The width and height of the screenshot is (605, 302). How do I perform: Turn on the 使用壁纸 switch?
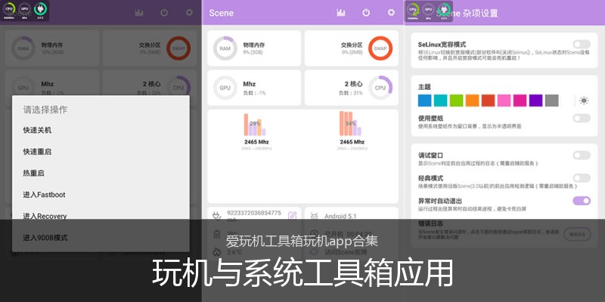(582, 119)
